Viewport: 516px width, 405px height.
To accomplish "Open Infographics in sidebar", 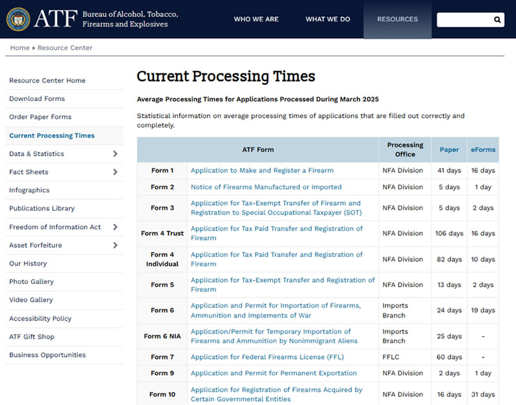I will coord(29,190).
